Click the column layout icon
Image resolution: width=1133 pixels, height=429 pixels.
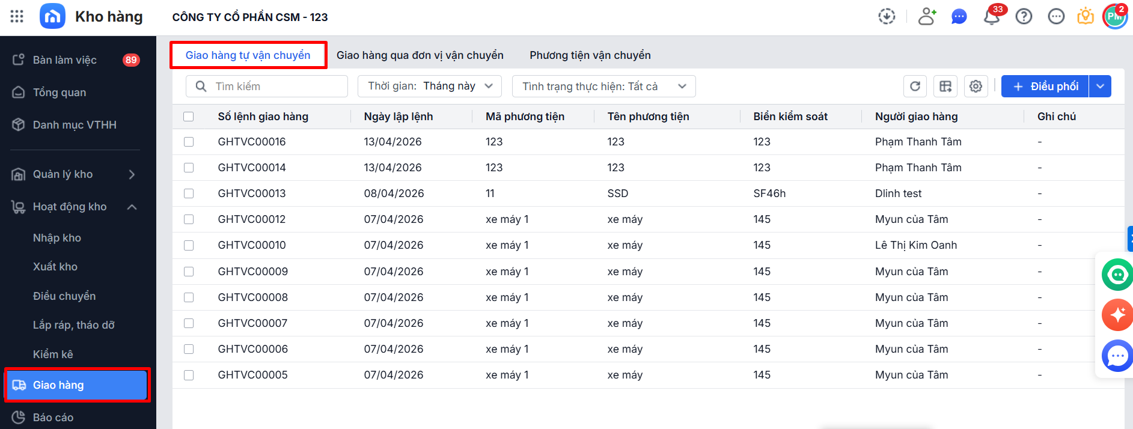click(945, 86)
